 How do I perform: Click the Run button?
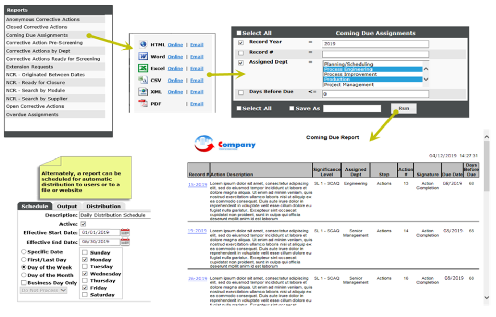pos(404,108)
